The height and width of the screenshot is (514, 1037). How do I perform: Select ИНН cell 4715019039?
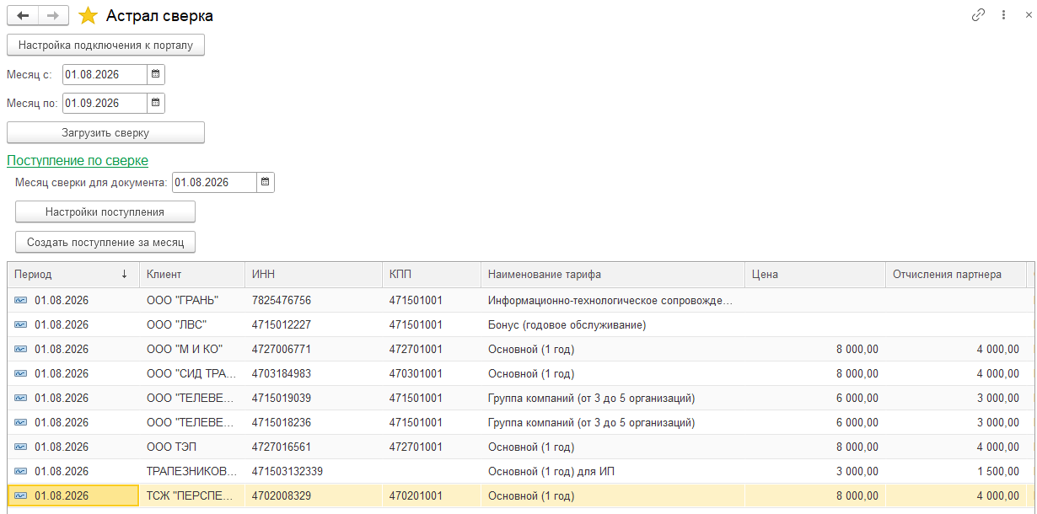(x=314, y=398)
